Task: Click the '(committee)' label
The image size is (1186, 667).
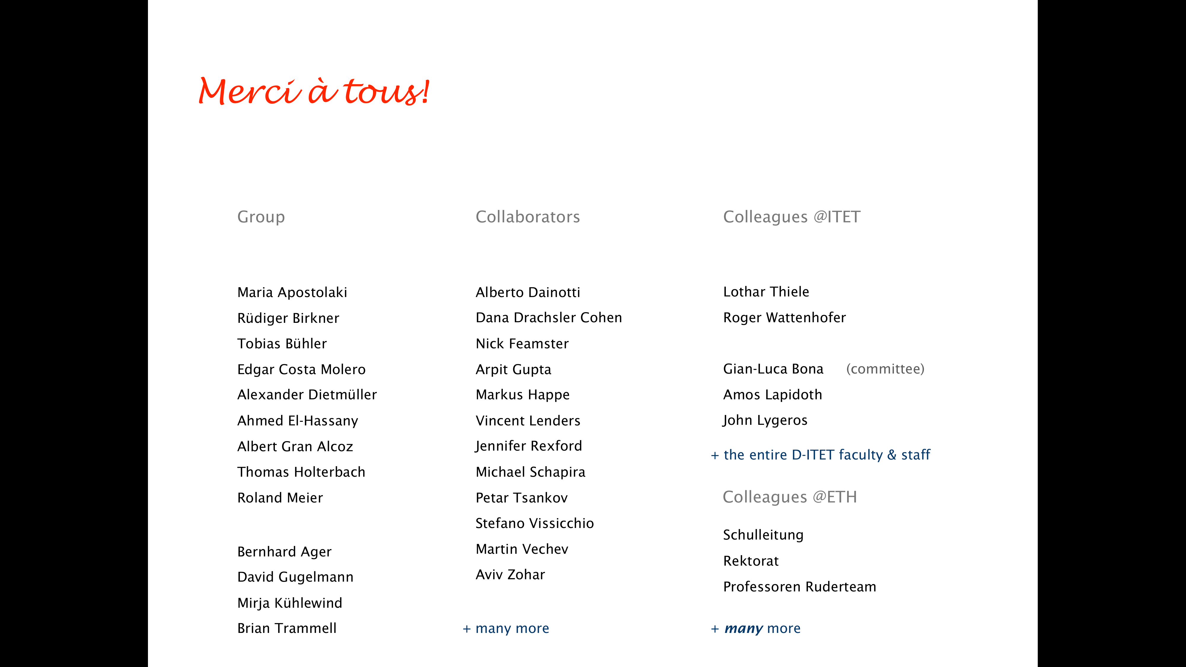Action: [x=884, y=369]
